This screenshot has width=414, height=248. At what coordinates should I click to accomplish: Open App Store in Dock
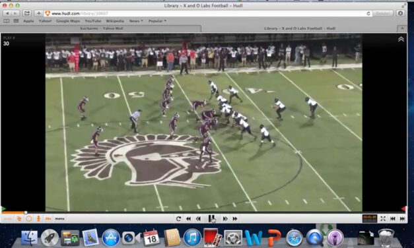tap(111, 237)
